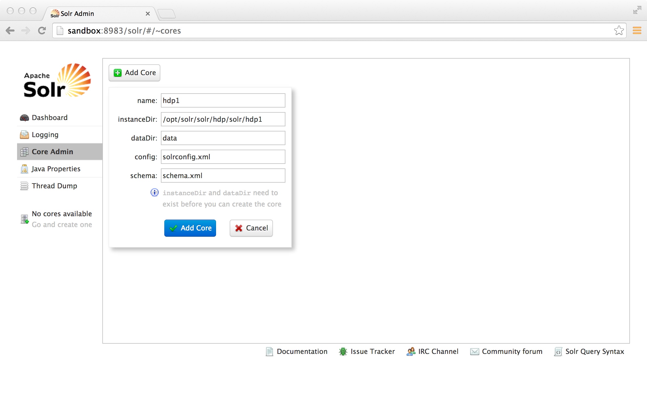Submit the form with blue Add Core button

coord(190,228)
